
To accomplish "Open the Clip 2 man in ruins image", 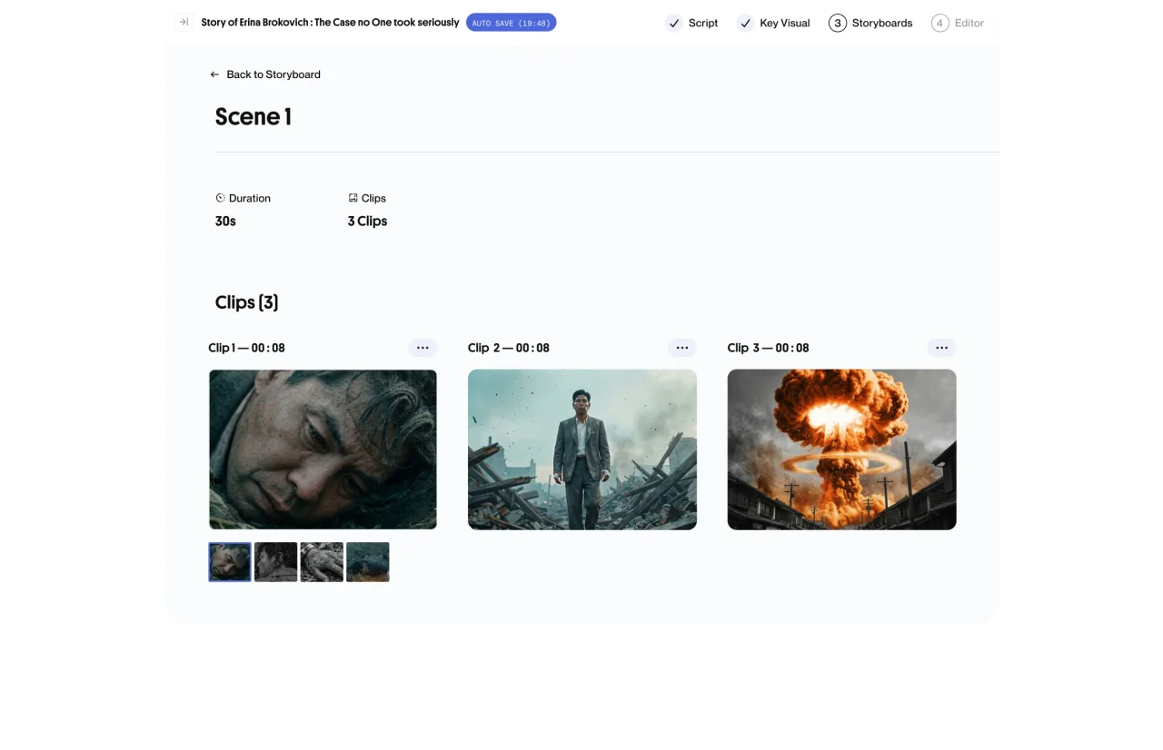I will [x=582, y=449].
